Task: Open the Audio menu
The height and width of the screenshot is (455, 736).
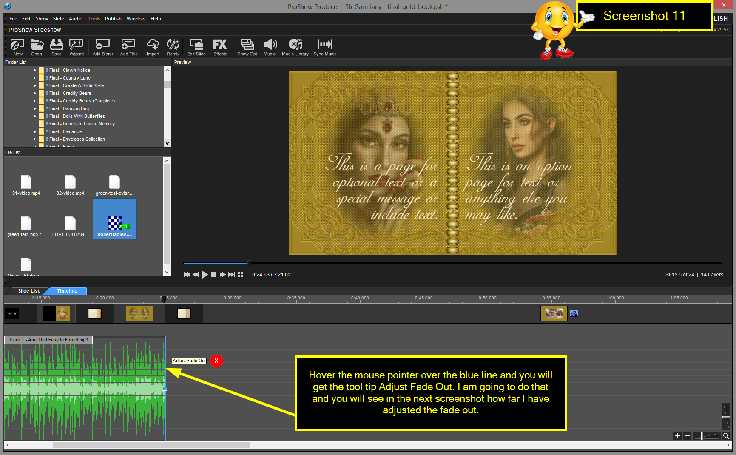Action: (x=76, y=19)
